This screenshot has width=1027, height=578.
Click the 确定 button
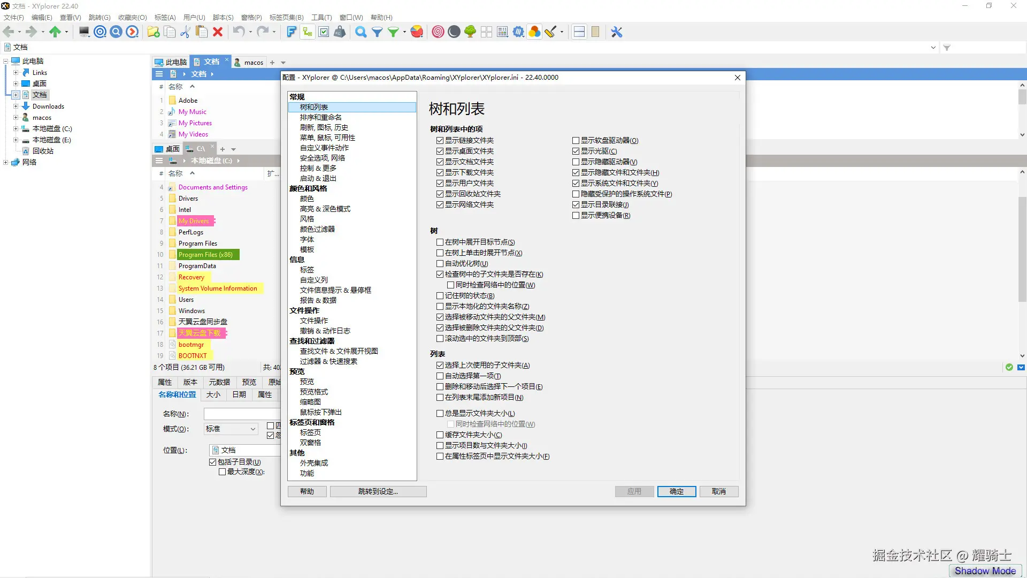[x=676, y=491]
